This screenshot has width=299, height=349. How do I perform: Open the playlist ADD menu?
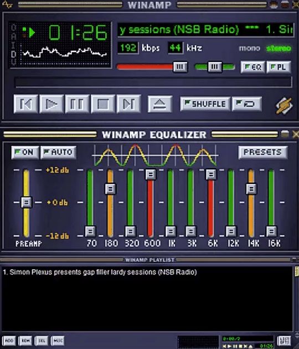(9, 341)
